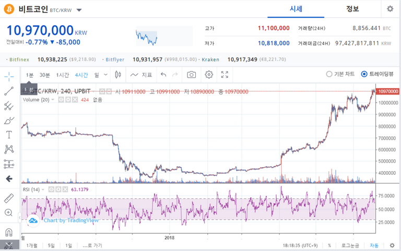This screenshot has height=251, width=401.
Task: Select the Text annotation tool
Action: (x=9, y=135)
